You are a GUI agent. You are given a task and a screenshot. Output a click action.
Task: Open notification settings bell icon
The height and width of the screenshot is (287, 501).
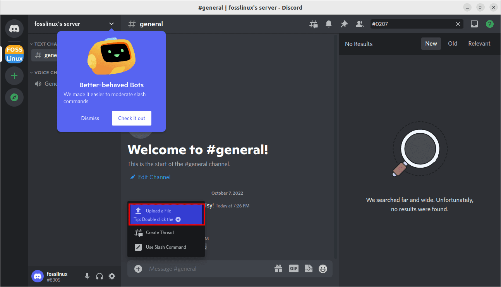pos(329,24)
